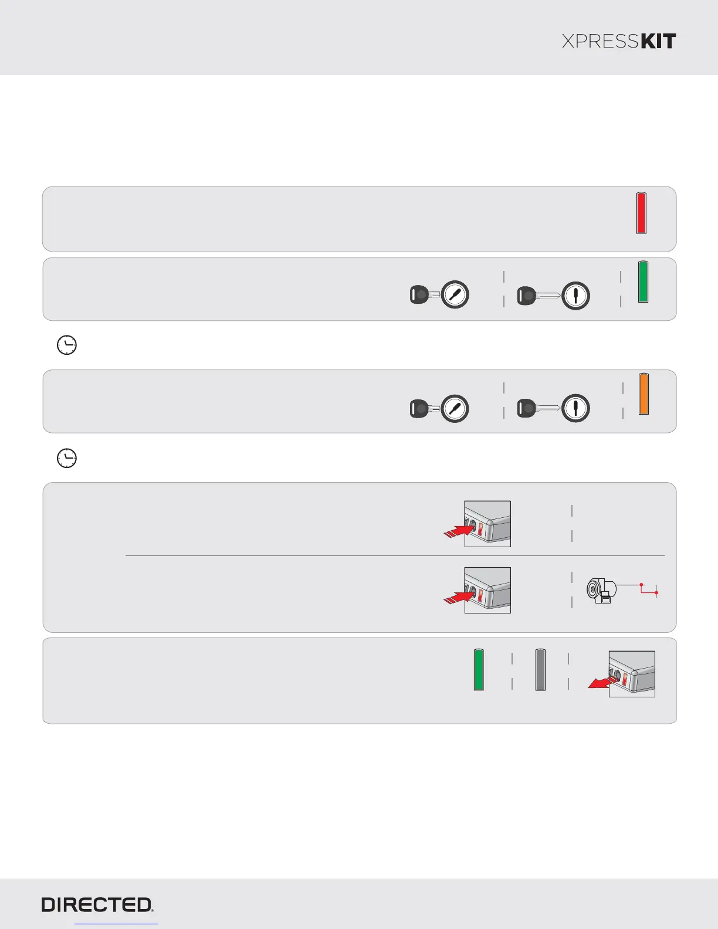
Task: Click the press-button module image above the divider line
Action: coord(477,524)
